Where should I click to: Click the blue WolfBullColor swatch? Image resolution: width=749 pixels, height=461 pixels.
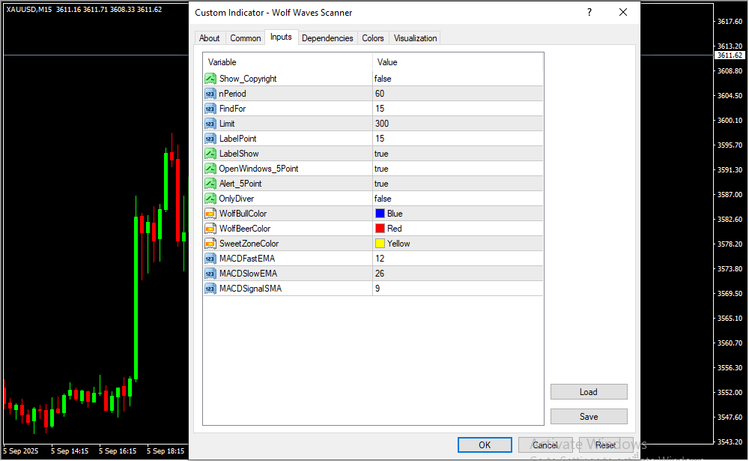coord(380,214)
